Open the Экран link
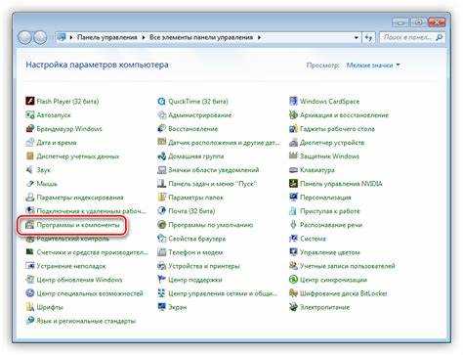This screenshot has width=463, height=355. coord(178,307)
